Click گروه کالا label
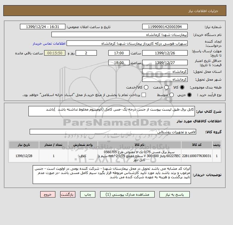The height and width of the screenshot is (225, 233). pos(213,132)
